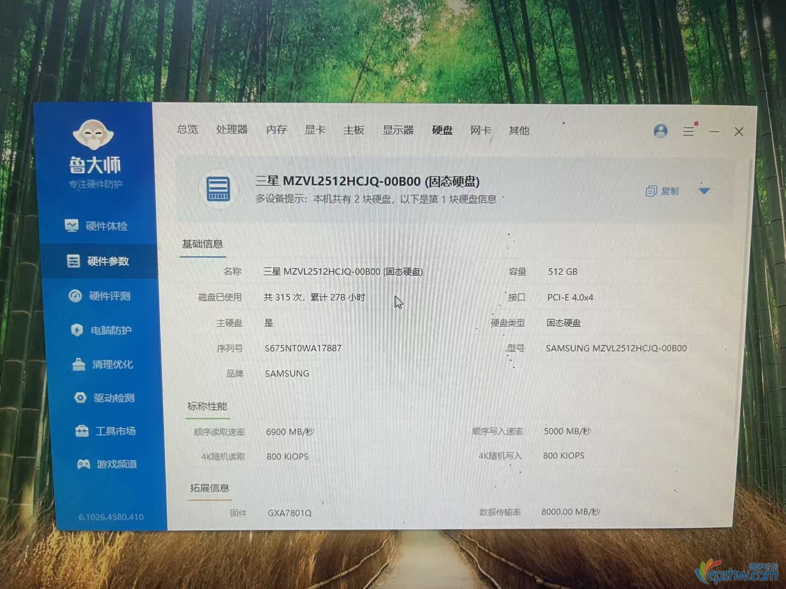Close the 鲁大师 window
786x589 pixels.
[x=738, y=132]
